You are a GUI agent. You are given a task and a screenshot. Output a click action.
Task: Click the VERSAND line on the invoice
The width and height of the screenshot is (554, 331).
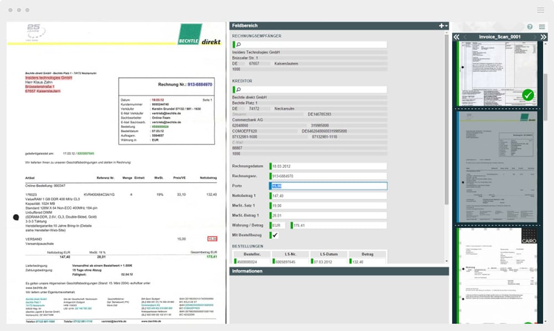[x=34, y=239]
